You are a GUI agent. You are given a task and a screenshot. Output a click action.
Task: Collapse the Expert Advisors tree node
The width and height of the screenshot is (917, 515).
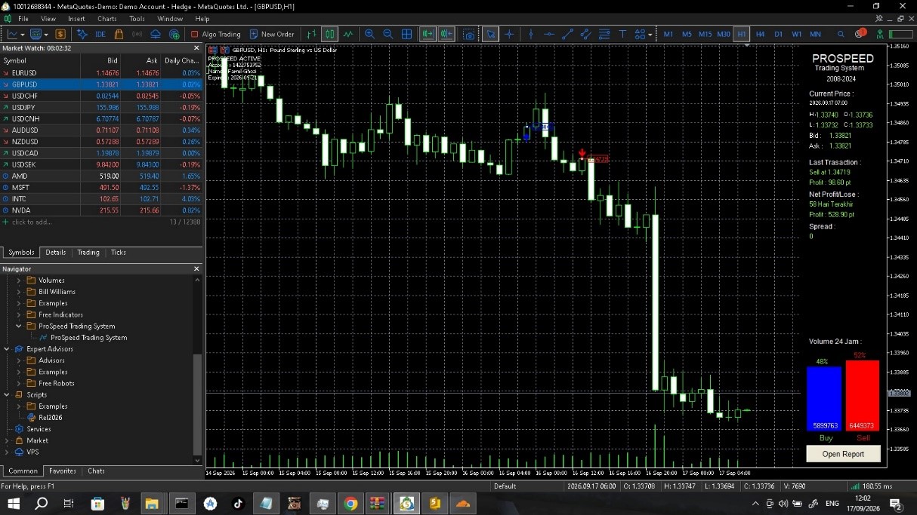point(7,349)
